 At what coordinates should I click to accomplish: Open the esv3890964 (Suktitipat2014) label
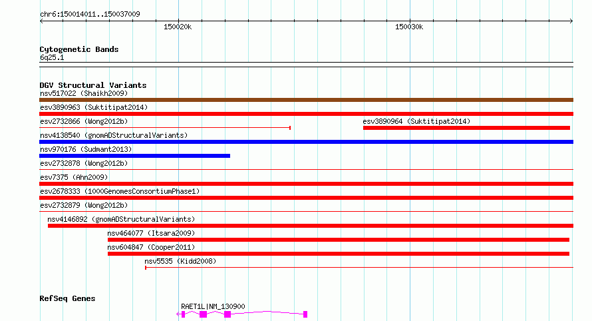(416, 121)
